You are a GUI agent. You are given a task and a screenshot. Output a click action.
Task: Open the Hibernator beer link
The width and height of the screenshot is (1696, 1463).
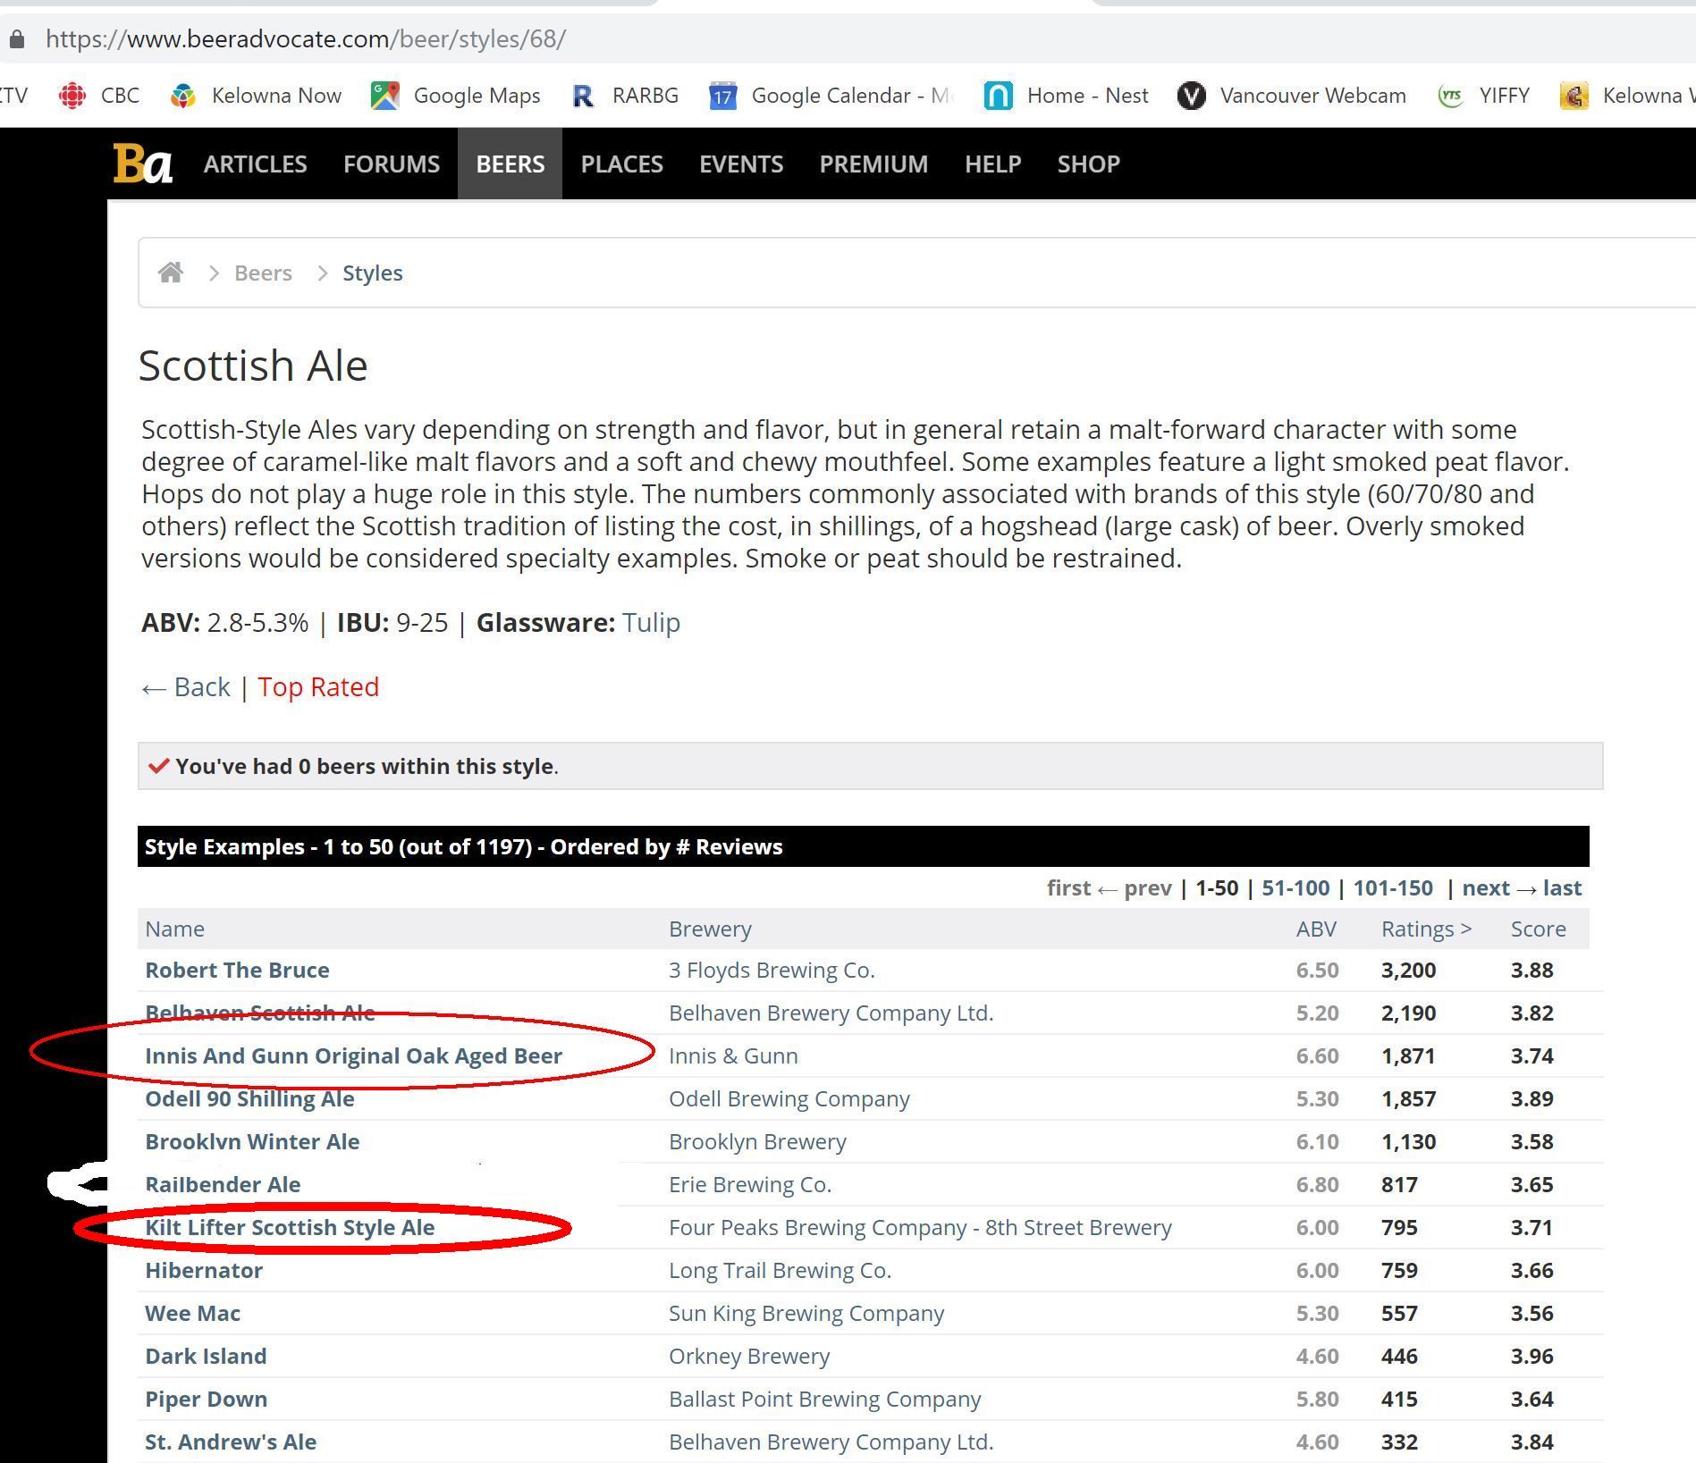click(x=204, y=1270)
